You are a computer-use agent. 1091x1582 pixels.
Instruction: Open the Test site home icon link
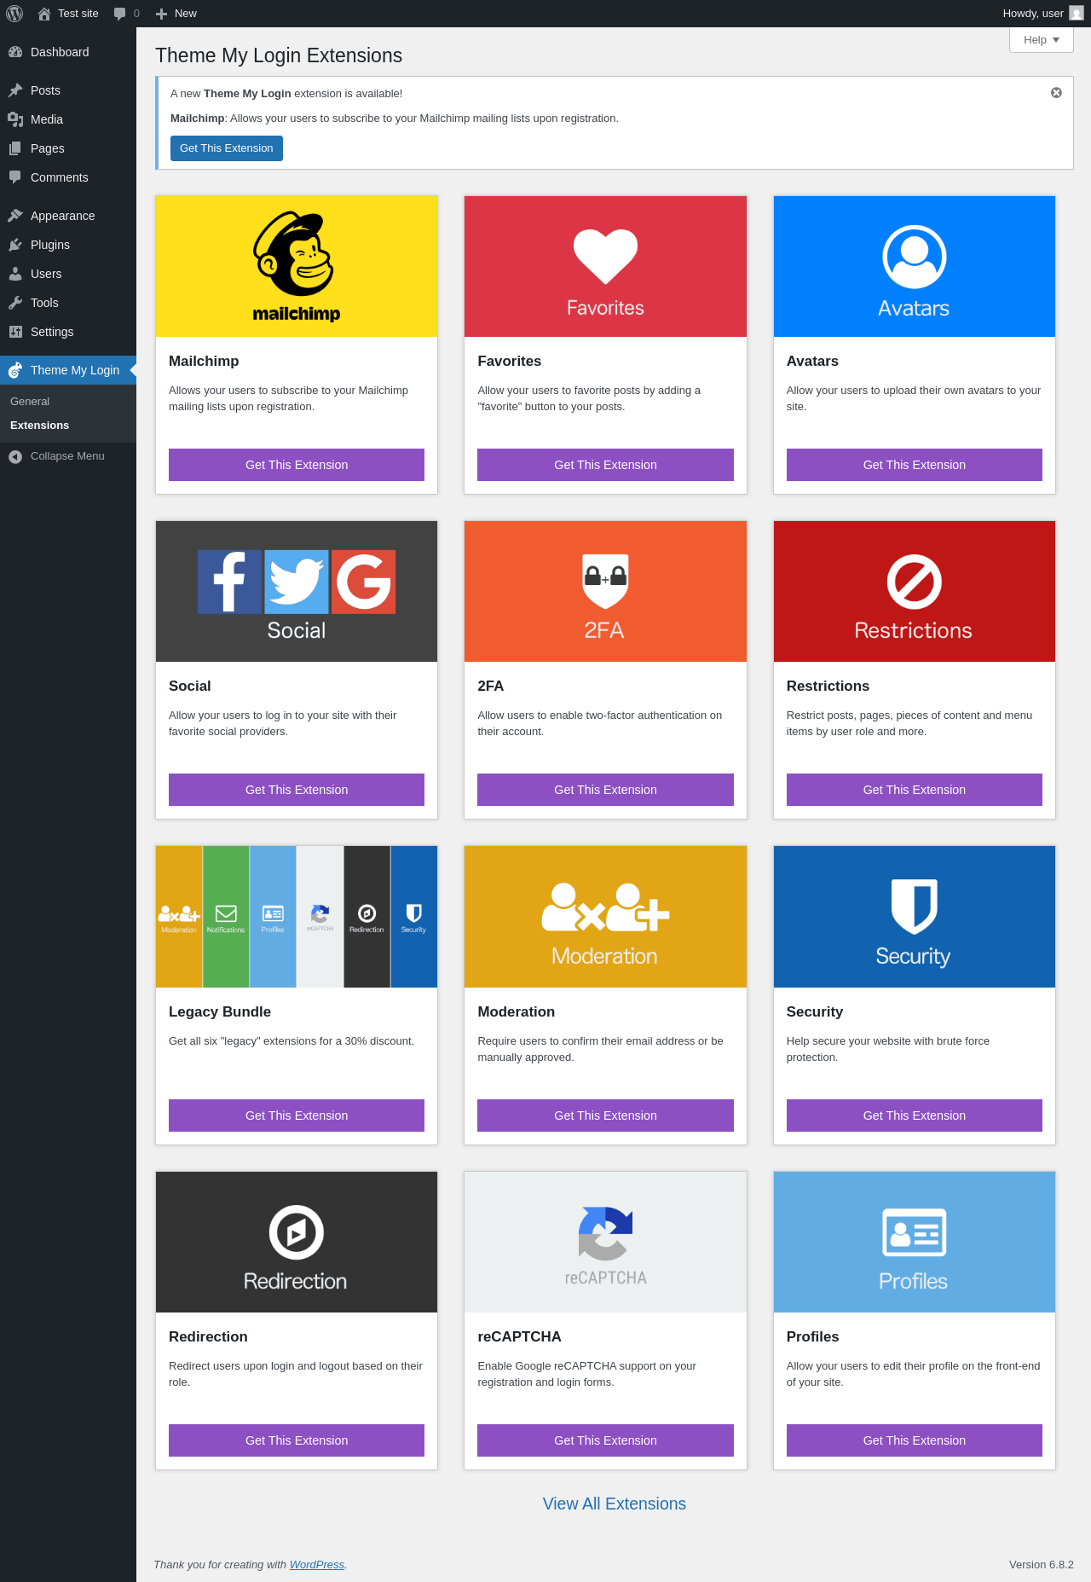pos(44,14)
